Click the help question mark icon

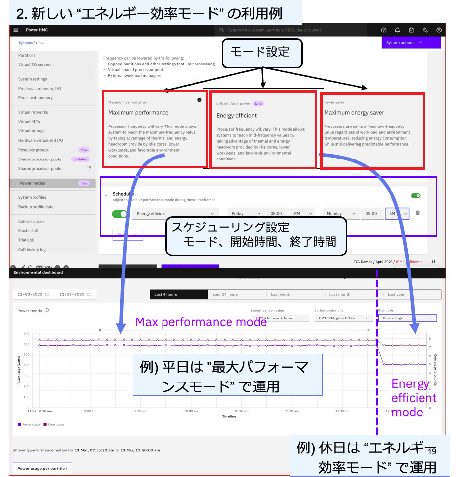click(x=384, y=30)
